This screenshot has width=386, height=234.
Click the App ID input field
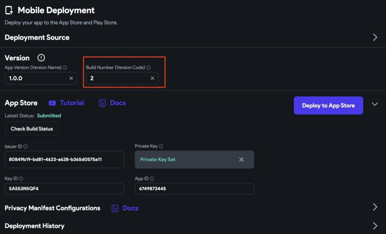click(194, 189)
